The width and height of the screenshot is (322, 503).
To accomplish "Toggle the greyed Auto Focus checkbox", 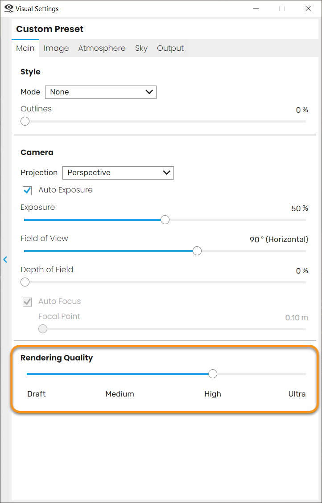I will point(27,302).
